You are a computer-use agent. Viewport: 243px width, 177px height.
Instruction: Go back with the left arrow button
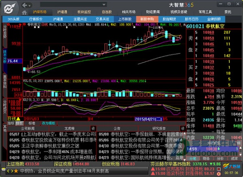click(x=24, y=5)
